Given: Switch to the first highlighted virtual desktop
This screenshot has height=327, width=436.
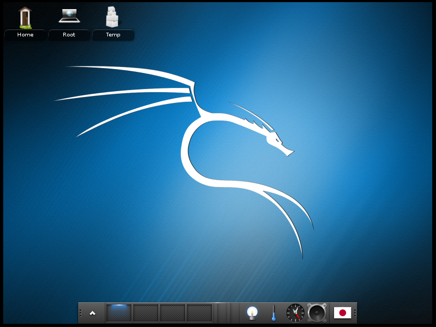Looking at the screenshot, I should (x=119, y=313).
